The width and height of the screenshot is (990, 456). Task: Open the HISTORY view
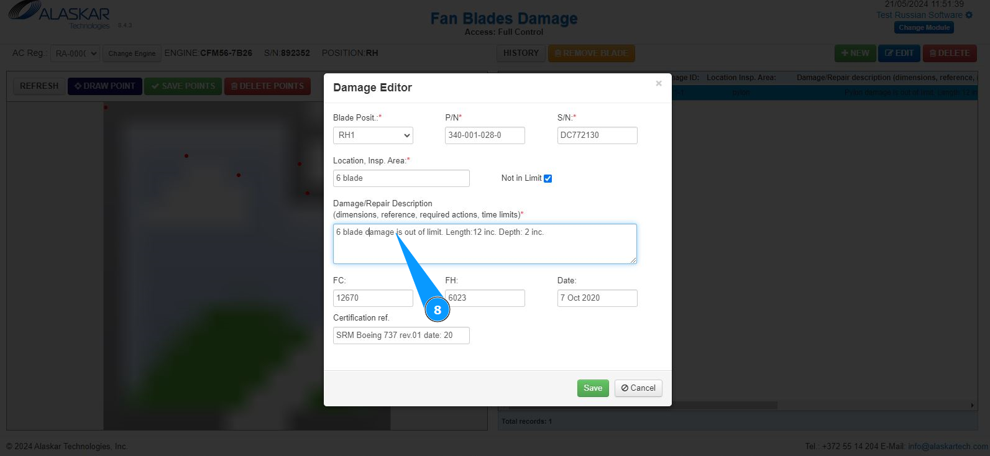tap(521, 53)
